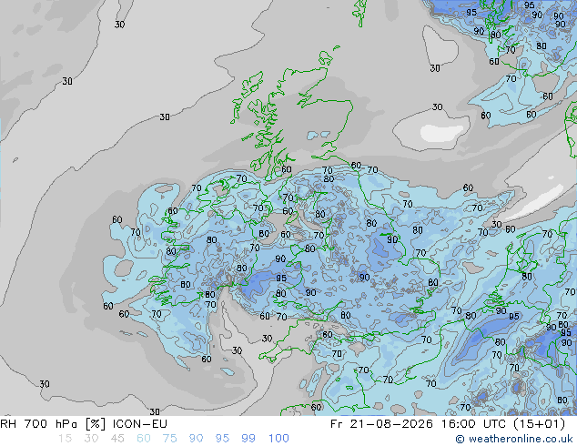The height and width of the screenshot is (446, 577).
Task: Click the forecast date 'Fr 21-08-2026 16:00 UTC (15+01)'
Action: tap(448, 424)
